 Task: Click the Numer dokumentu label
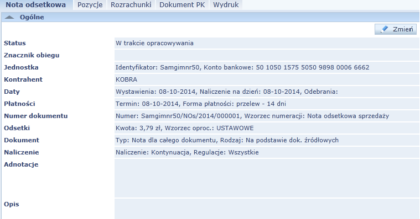[x=35, y=116]
